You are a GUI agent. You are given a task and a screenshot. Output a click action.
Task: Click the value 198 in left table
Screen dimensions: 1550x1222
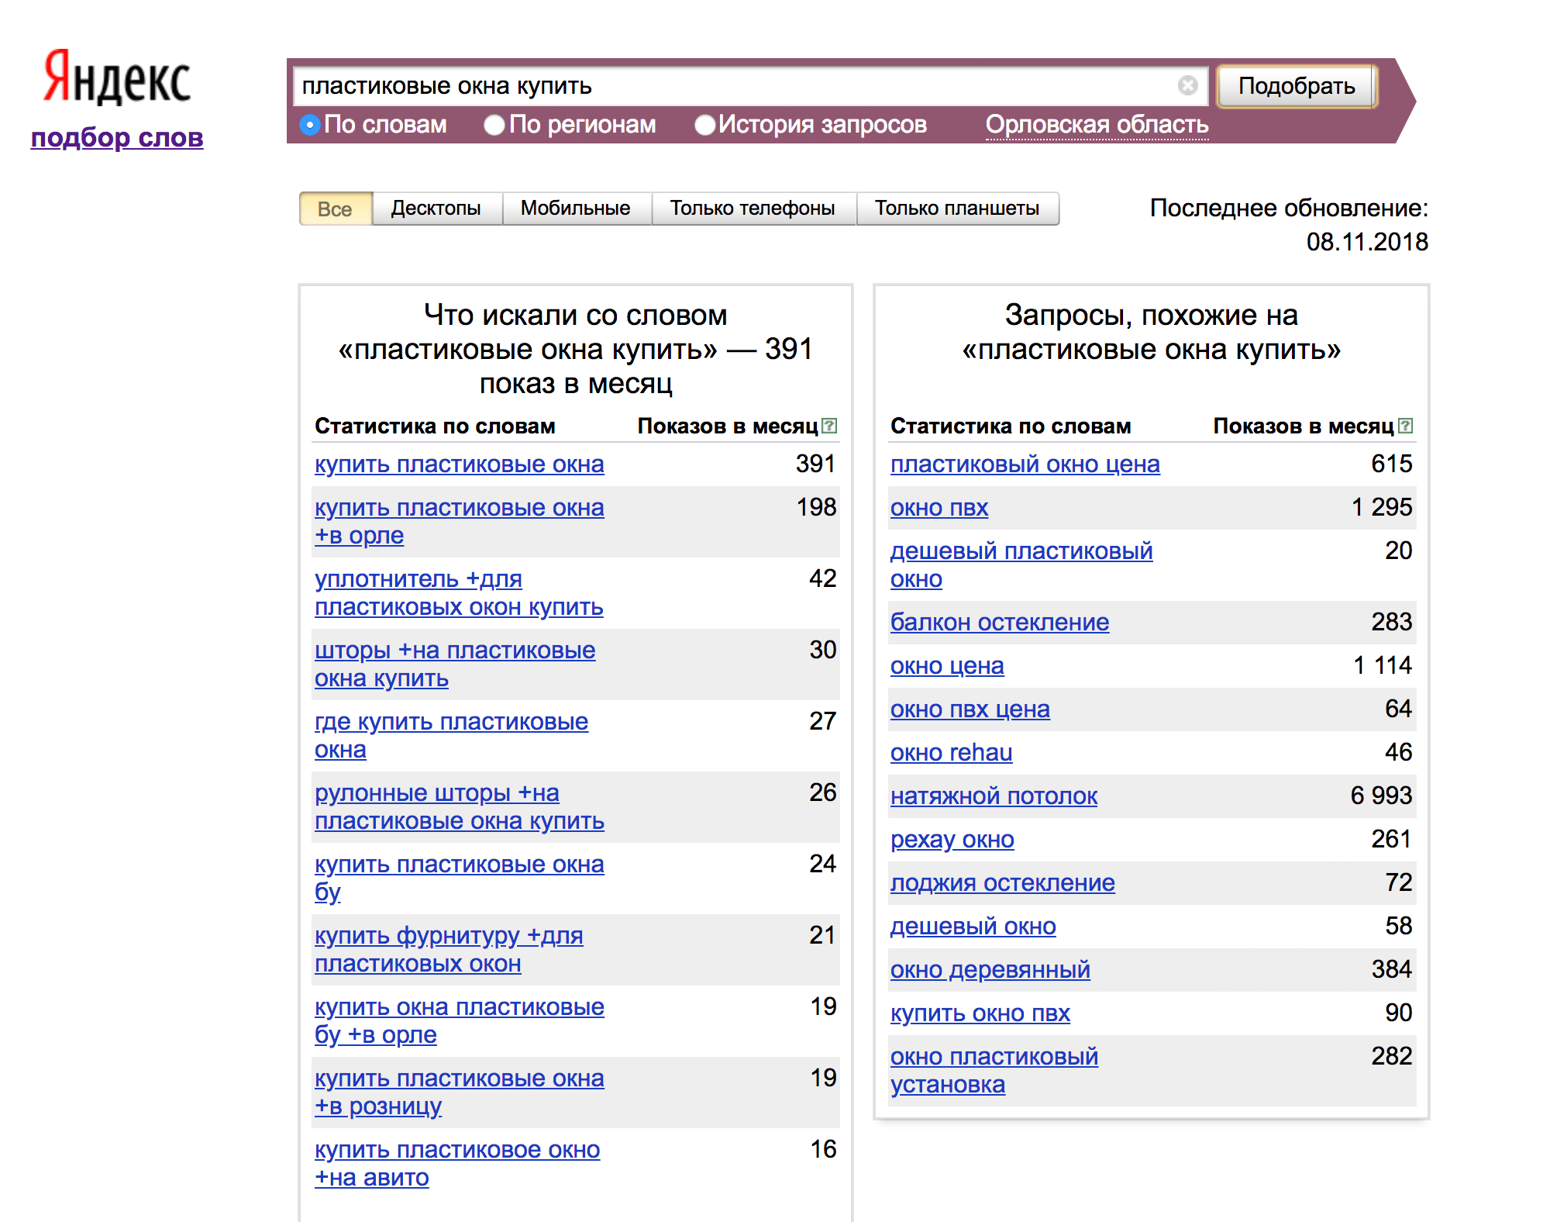coord(816,507)
